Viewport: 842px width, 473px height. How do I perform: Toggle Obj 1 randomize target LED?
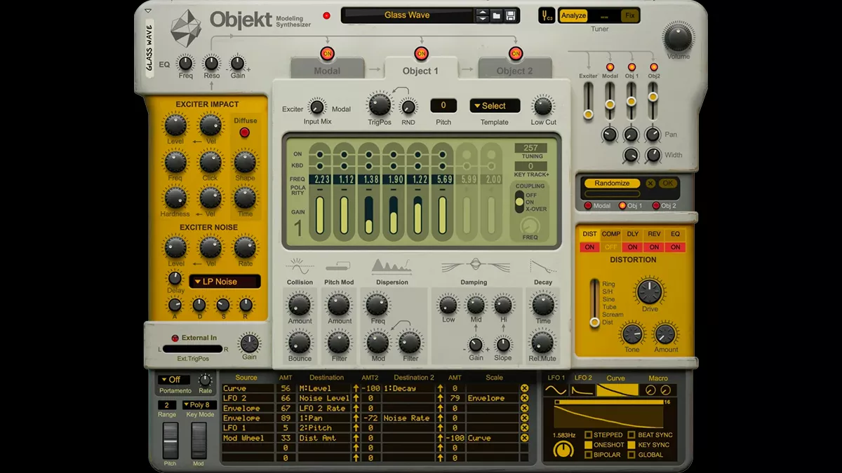tap(622, 205)
